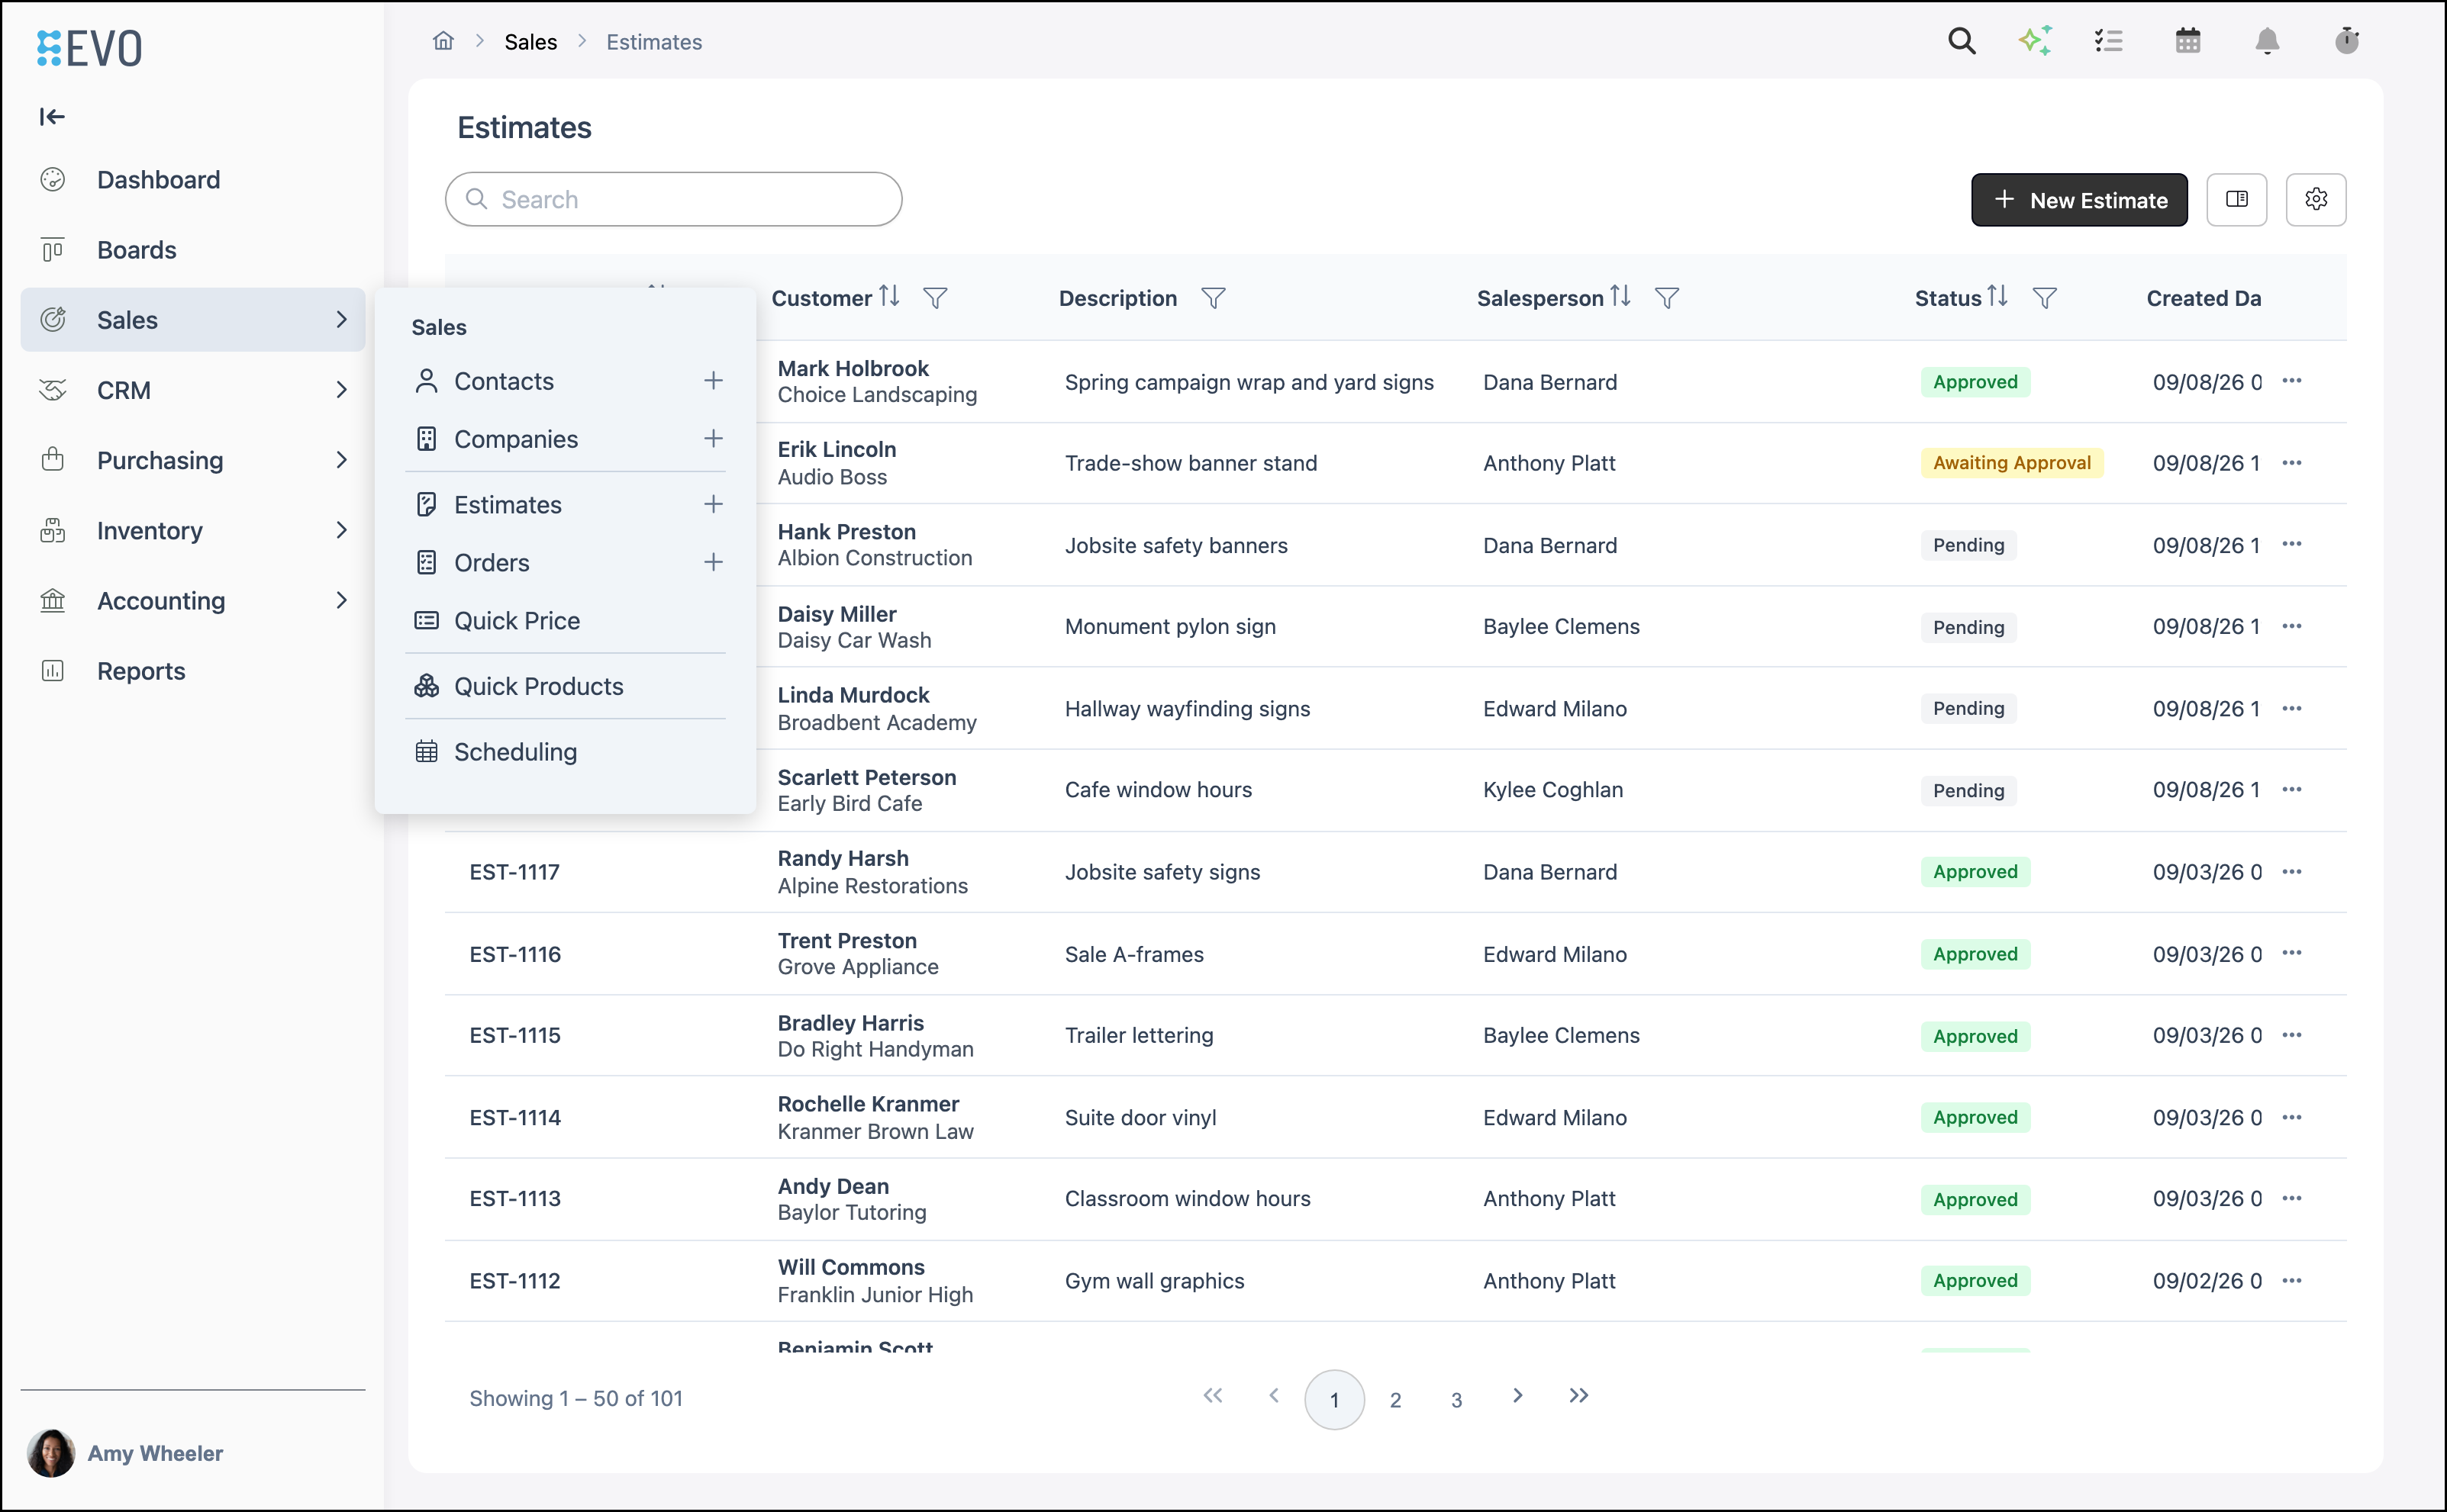The height and width of the screenshot is (1512, 2447).
Task: Toggle the side panel layout view button
Action: [2237, 200]
